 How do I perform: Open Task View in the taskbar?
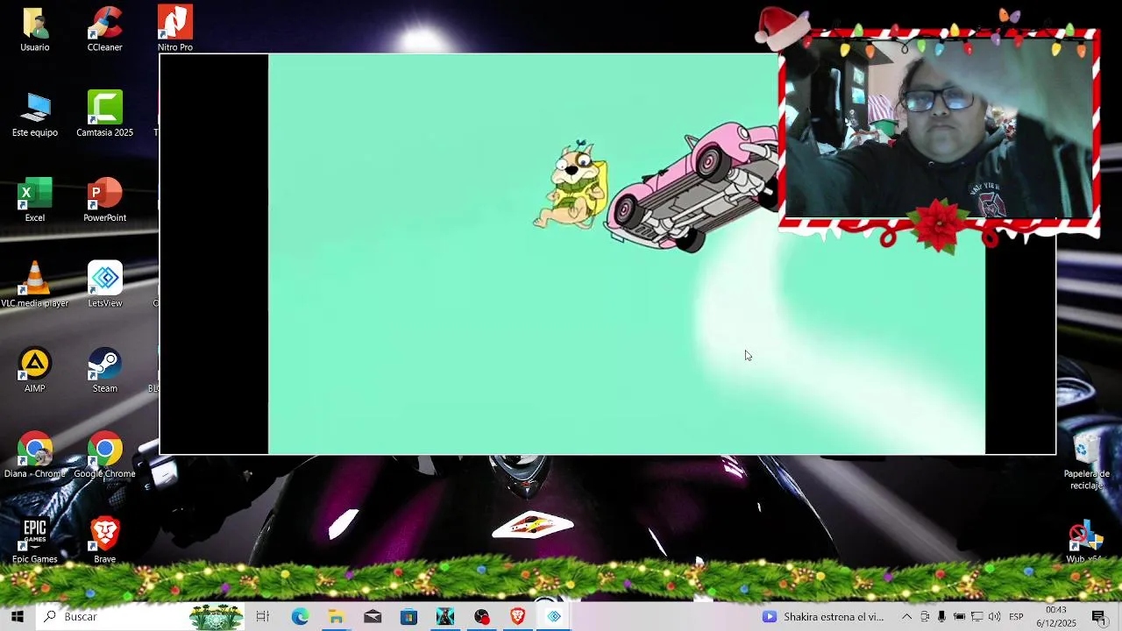click(263, 617)
